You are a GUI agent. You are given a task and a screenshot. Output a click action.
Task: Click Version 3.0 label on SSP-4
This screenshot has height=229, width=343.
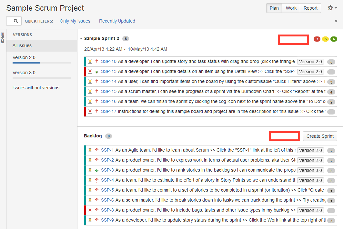coord(310,180)
